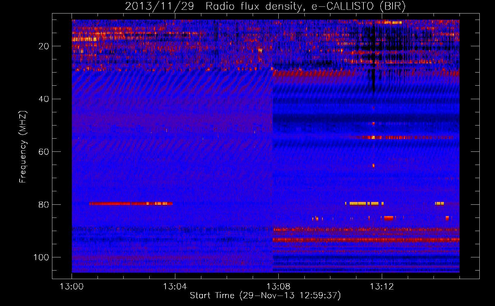Screen dimensions: 495x306
Task: Click the 20 frequency tick label
Action: (x=44, y=46)
